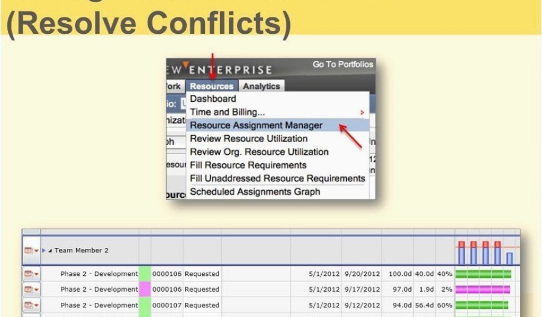Open Review Org. Resource Utilization
This screenshot has height=317, width=542.
tap(259, 152)
